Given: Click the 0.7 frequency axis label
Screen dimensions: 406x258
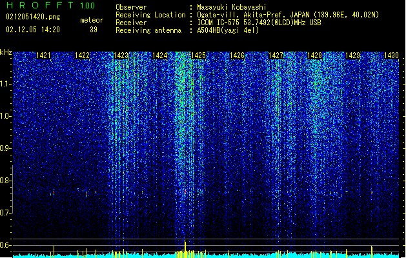Looking at the screenshot, I should click(x=6, y=213).
